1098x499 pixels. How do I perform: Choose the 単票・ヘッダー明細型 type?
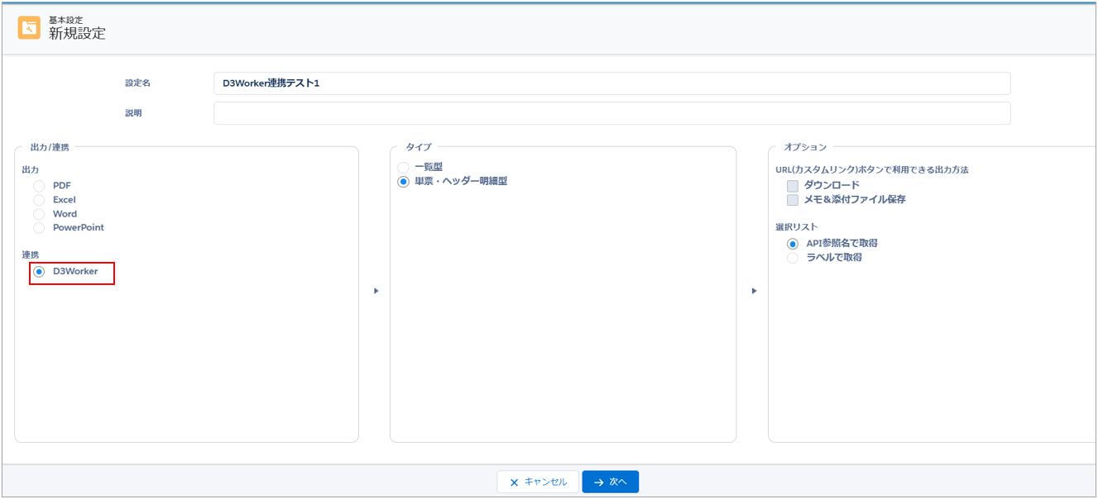404,182
